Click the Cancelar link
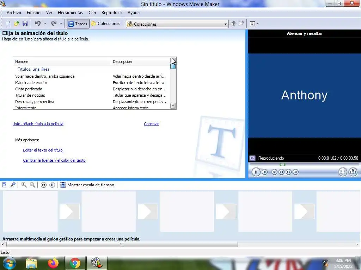The width and height of the screenshot is (361, 270). [151, 124]
